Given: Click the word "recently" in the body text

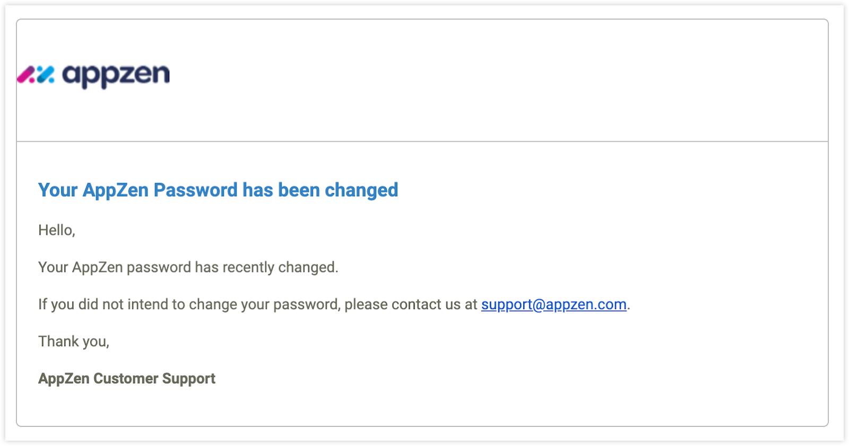Looking at the screenshot, I should tap(248, 267).
